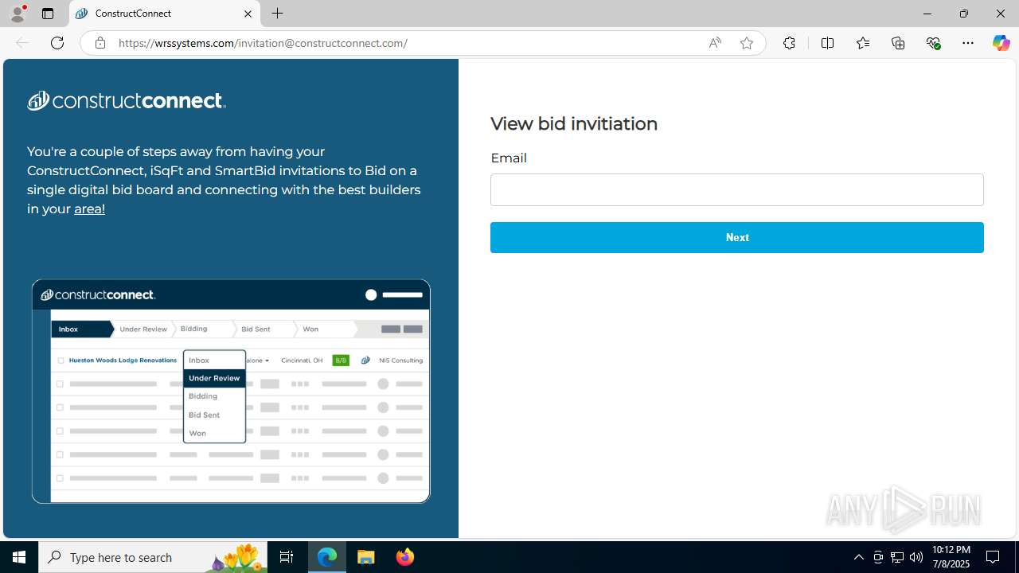The image size is (1019, 573).
Task: Click the Next button
Action: point(737,237)
